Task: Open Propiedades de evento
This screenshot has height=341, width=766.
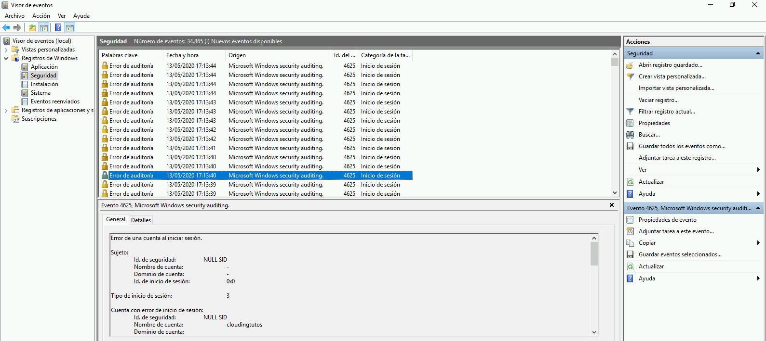Action: pyautogui.click(x=667, y=220)
